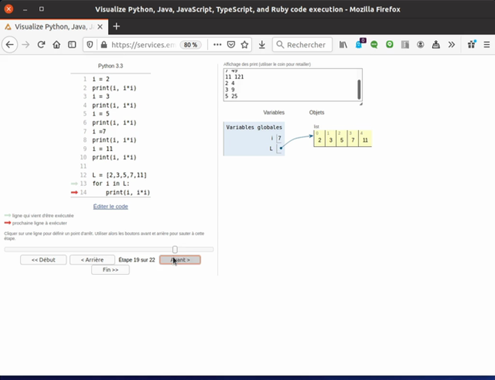This screenshot has height=380, width=495.
Task: Jump to end with 'Fin >>'
Action: (x=110, y=270)
